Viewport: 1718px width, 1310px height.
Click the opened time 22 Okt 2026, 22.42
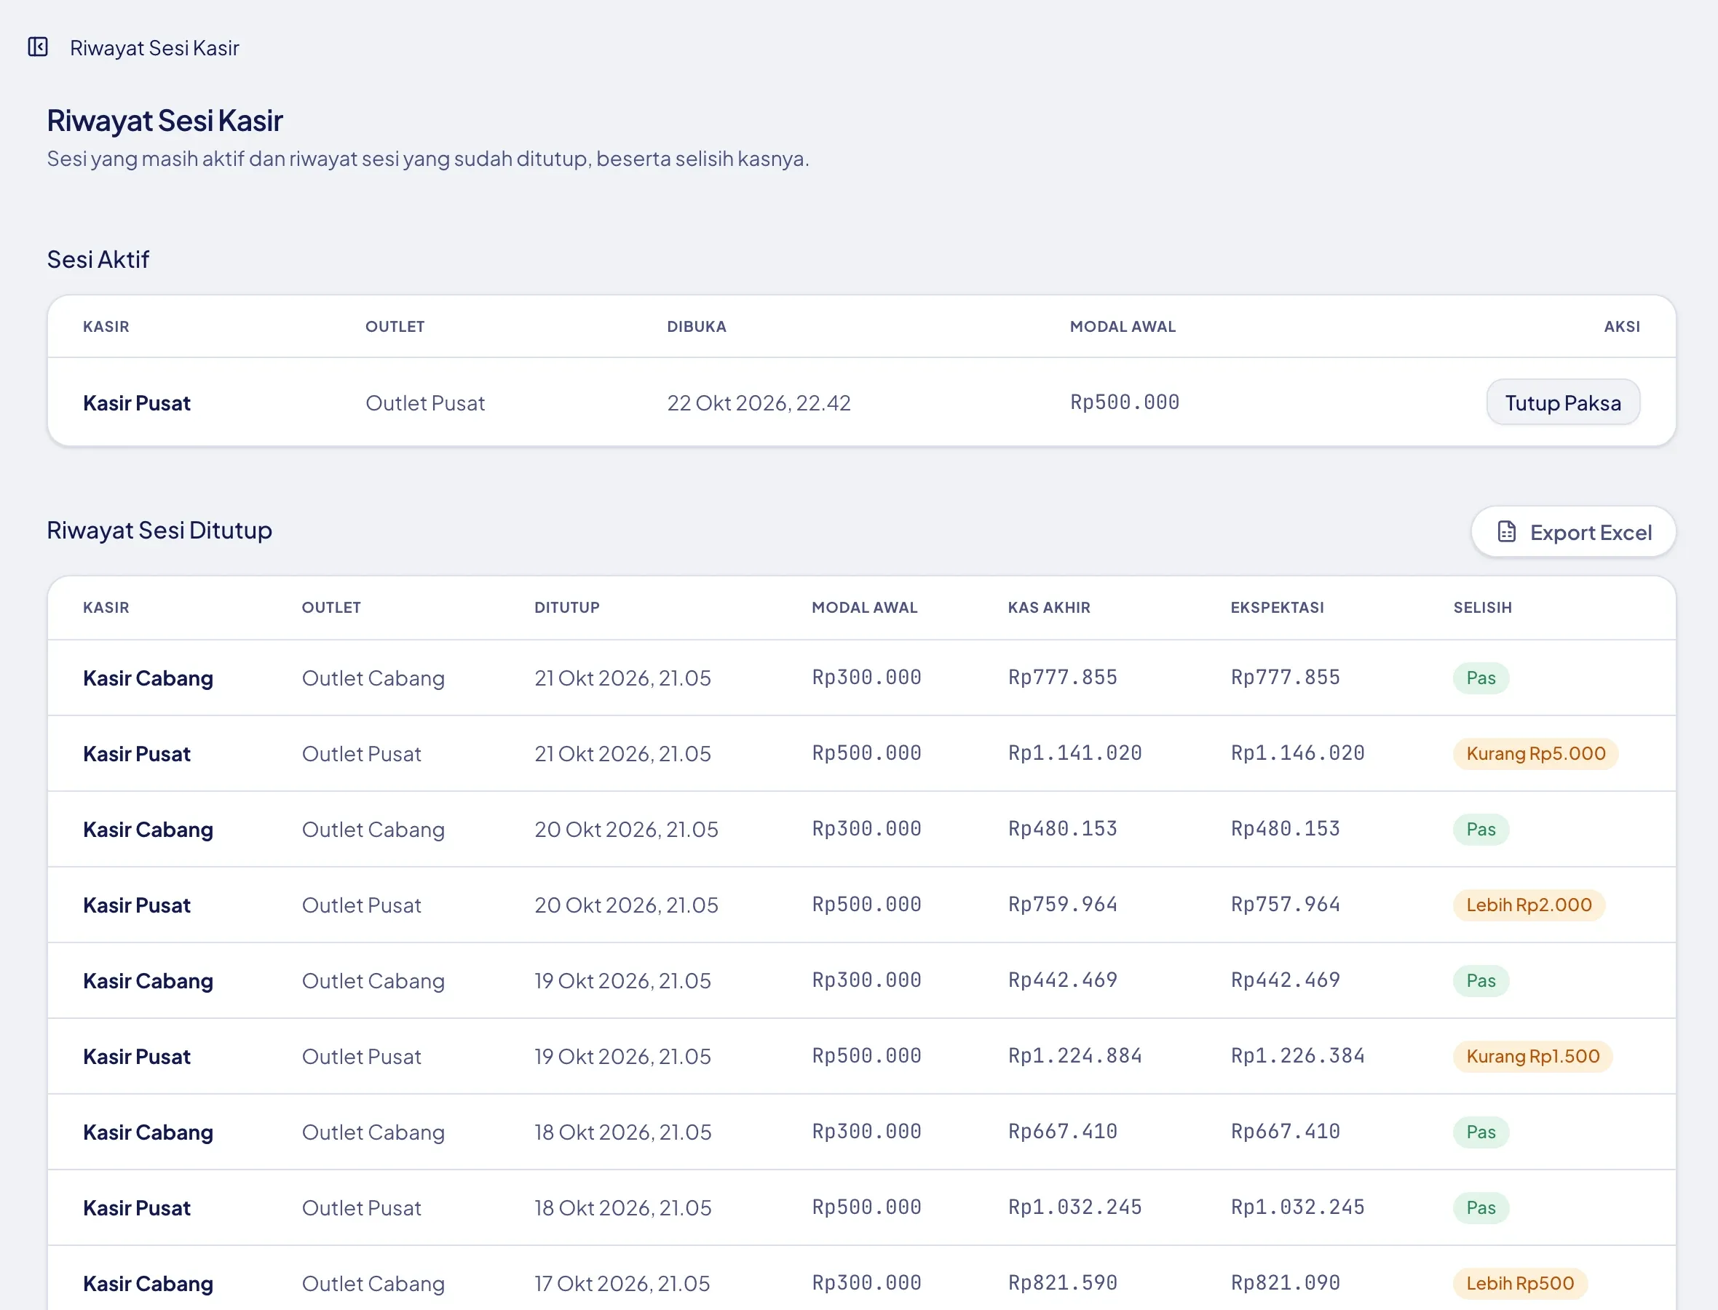[759, 403]
